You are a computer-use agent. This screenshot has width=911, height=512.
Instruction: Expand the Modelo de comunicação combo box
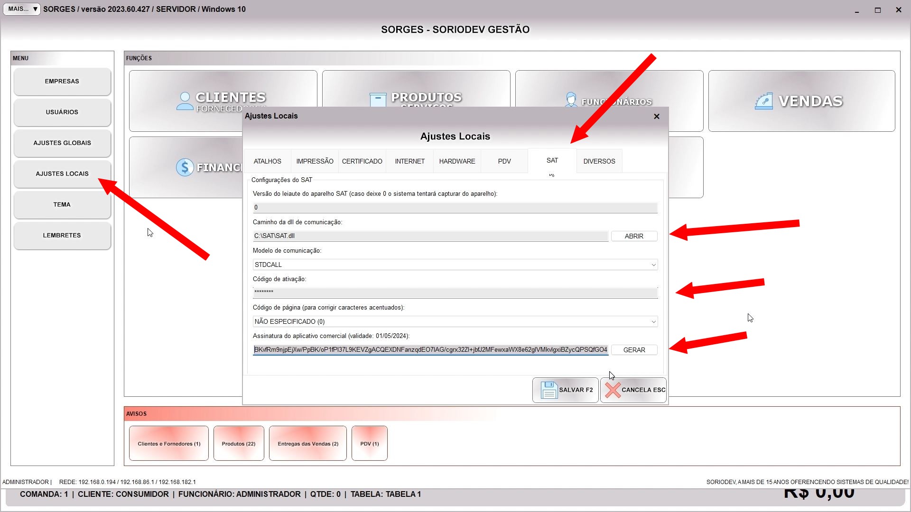click(x=653, y=265)
